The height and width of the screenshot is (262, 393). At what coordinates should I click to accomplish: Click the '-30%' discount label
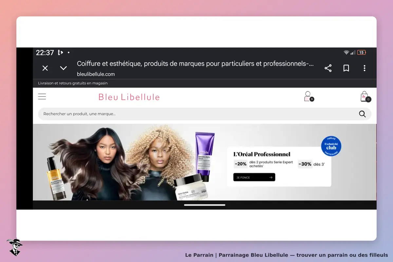305,164
